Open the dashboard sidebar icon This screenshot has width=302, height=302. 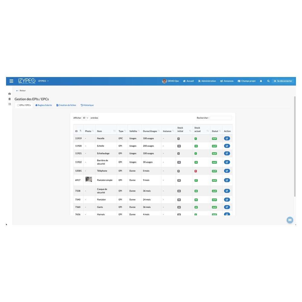pyautogui.click(x=9, y=94)
